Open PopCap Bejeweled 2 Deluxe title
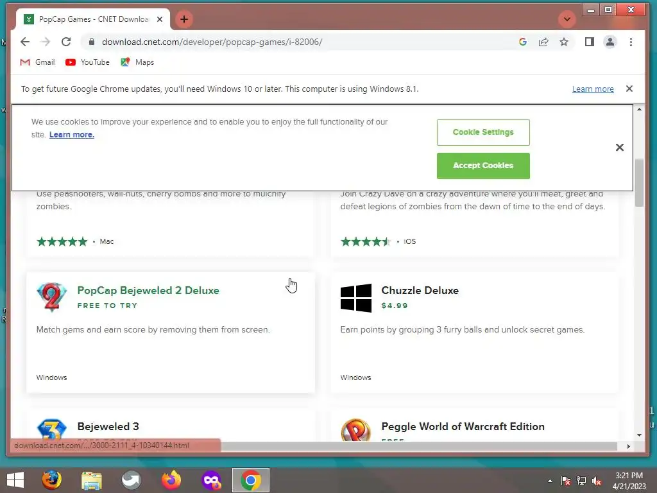Viewport: 657px width, 493px height. (x=148, y=291)
